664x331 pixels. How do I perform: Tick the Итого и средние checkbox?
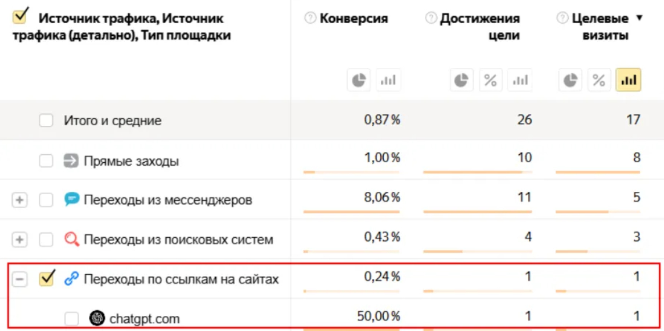point(46,121)
